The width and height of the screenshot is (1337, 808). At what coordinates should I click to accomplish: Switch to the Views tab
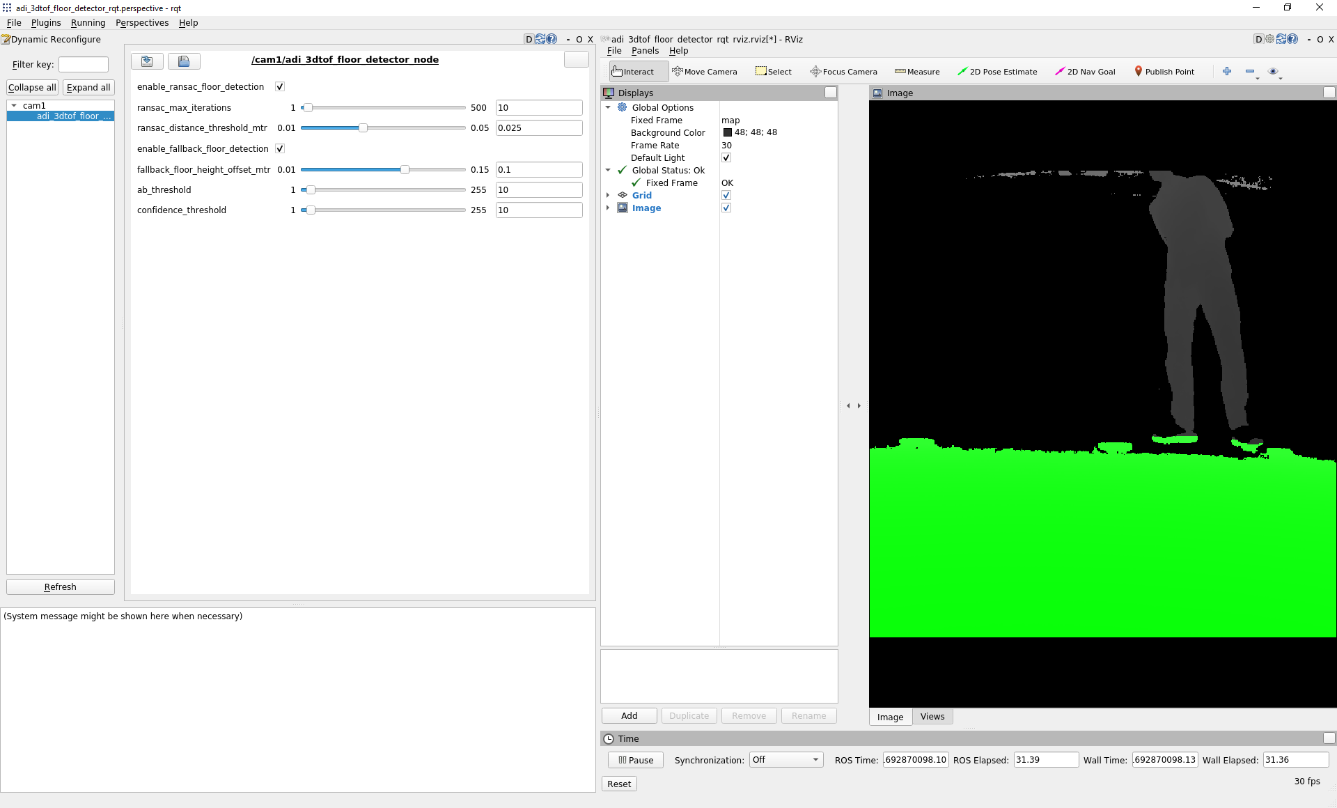[x=932, y=717]
